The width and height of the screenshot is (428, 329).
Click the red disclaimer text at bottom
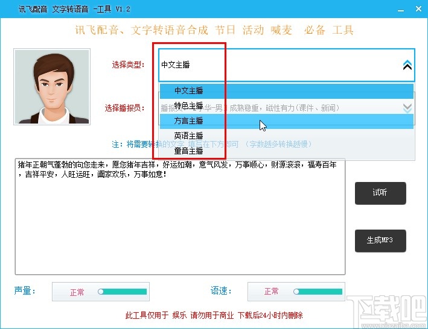tap(214, 315)
